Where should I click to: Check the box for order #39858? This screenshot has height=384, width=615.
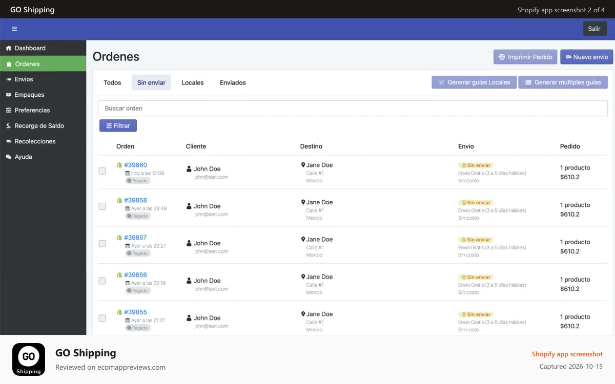click(x=102, y=206)
